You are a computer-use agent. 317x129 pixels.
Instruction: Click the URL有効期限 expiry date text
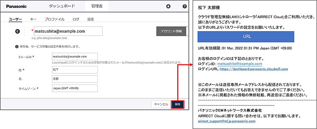point(245,49)
